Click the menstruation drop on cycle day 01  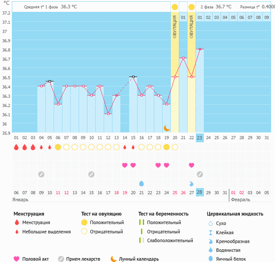pos(16,147)
